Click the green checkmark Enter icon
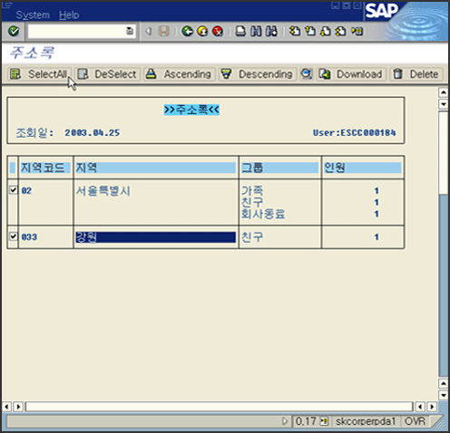Screen dimensions: 450x433 (14, 31)
